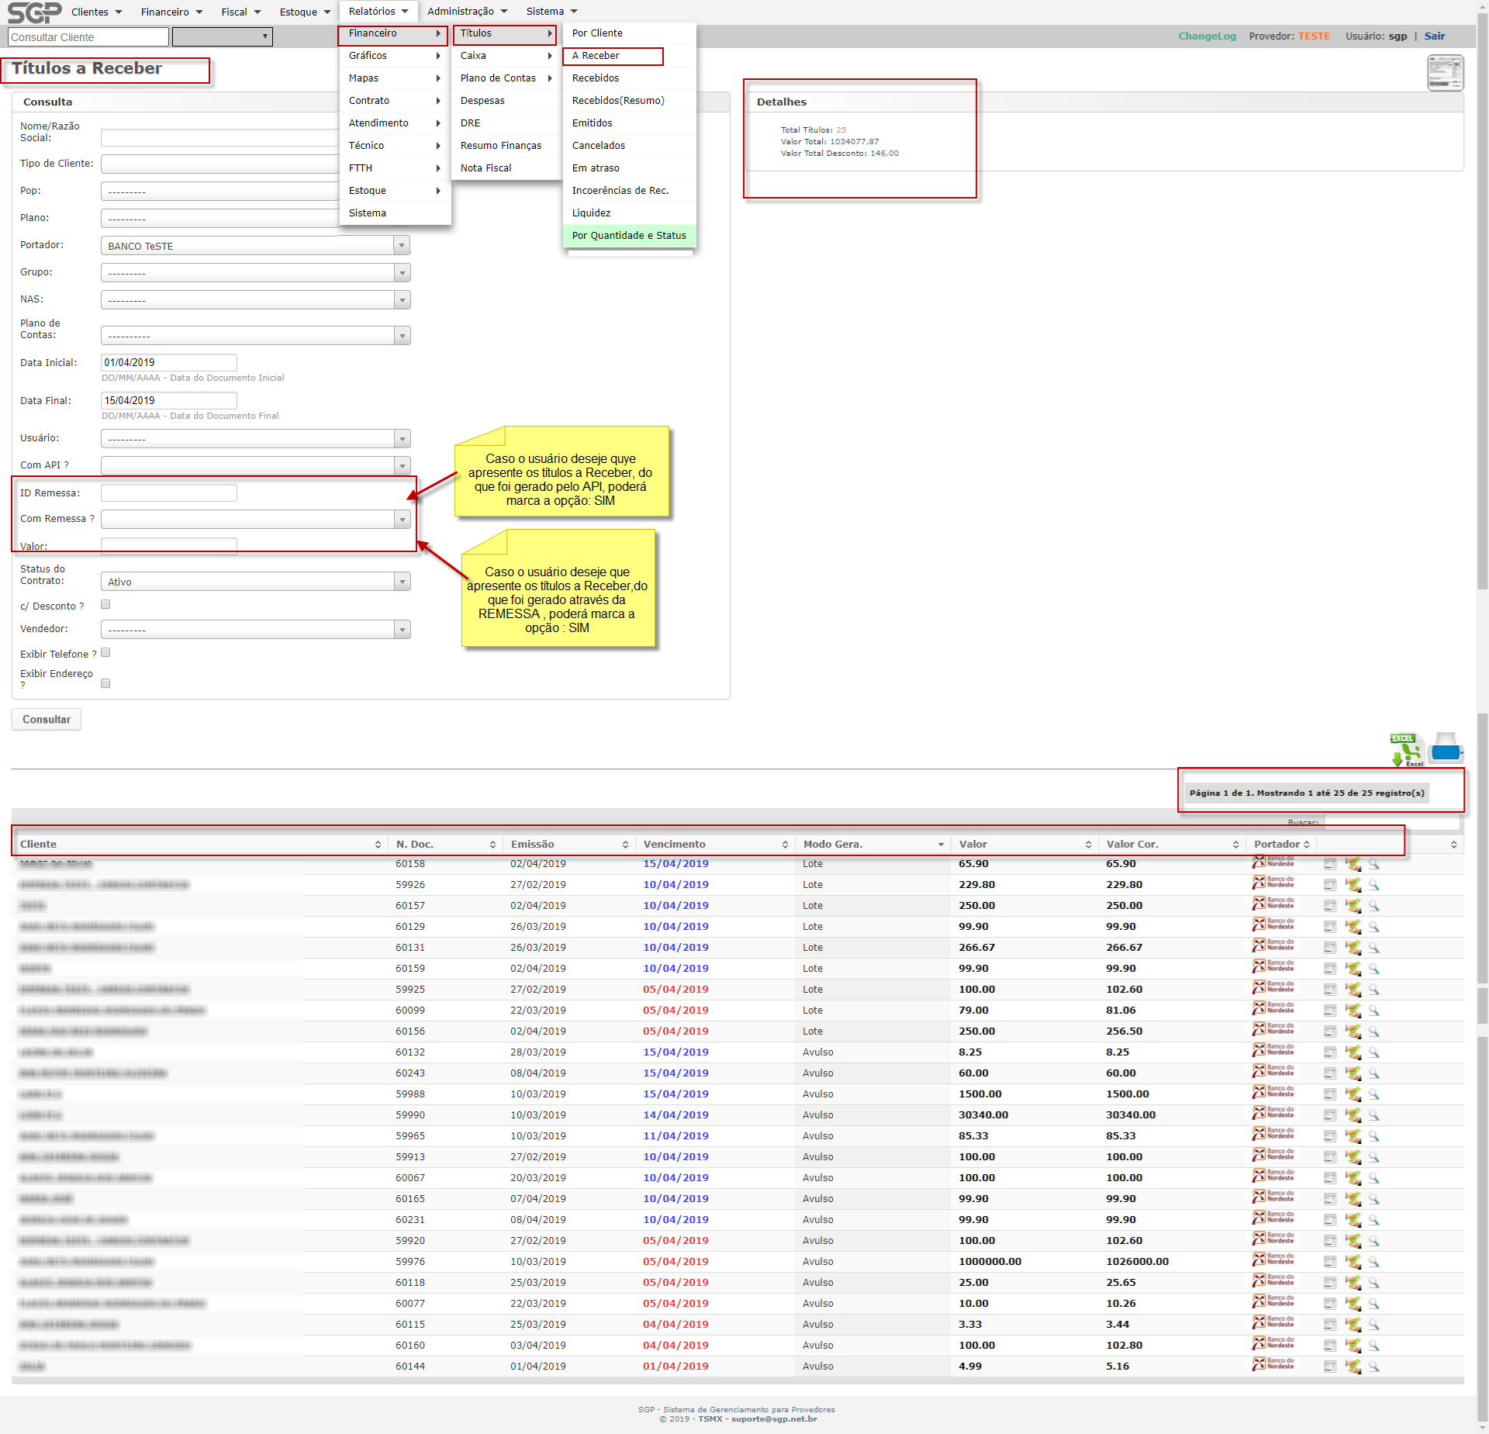Enable the c/ Desconto checkbox
This screenshot has height=1434, width=1489.
(105, 604)
